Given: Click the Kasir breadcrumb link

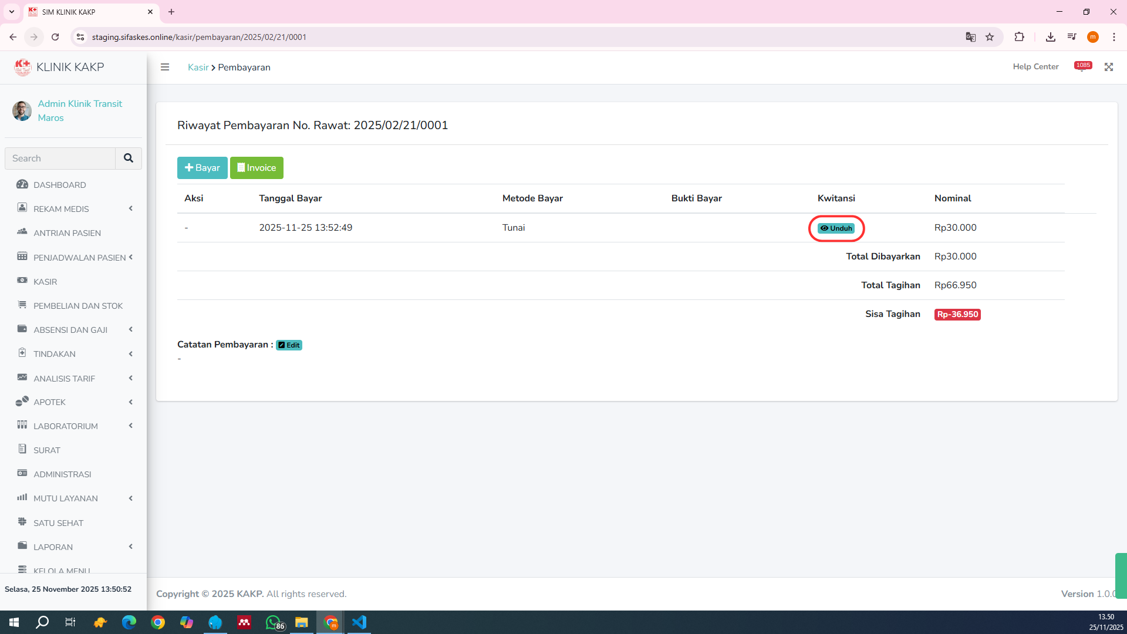Looking at the screenshot, I should pyautogui.click(x=198, y=68).
